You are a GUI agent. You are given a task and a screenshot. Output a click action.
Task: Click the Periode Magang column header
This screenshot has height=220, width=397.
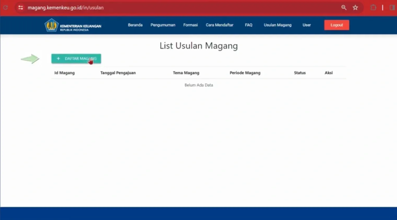pos(245,73)
